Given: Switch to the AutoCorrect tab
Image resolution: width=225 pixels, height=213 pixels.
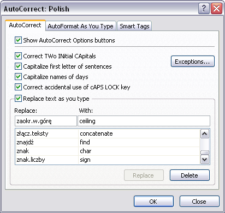Looking at the screenshot, I should 25,25.
